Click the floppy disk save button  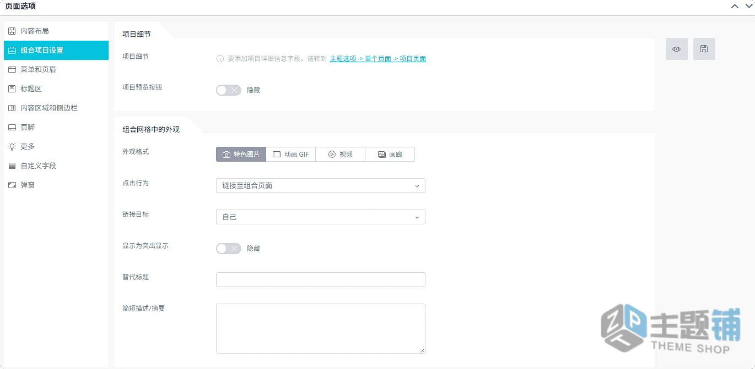point(704,49)
